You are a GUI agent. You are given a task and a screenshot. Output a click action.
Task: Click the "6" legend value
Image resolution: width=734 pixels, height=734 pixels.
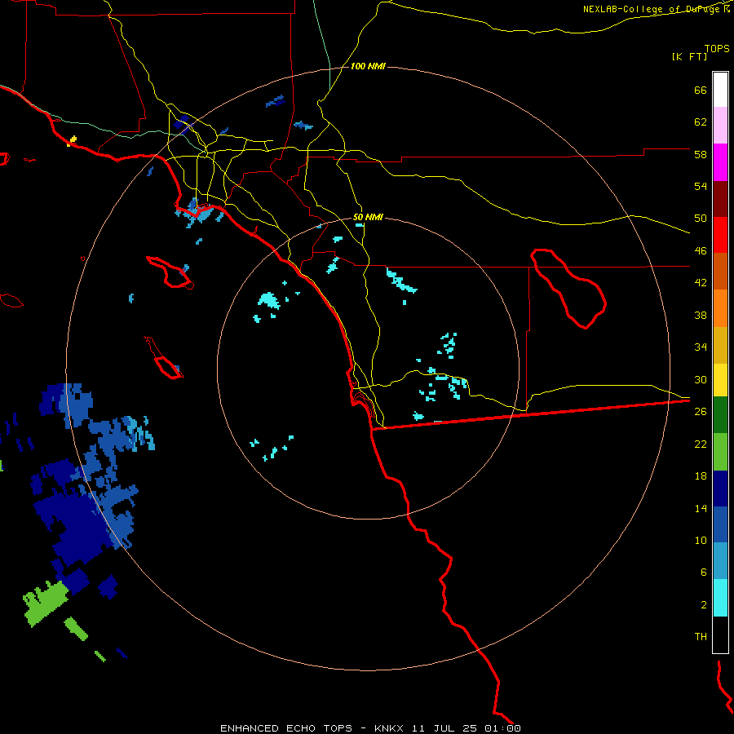tap(704, 573)
